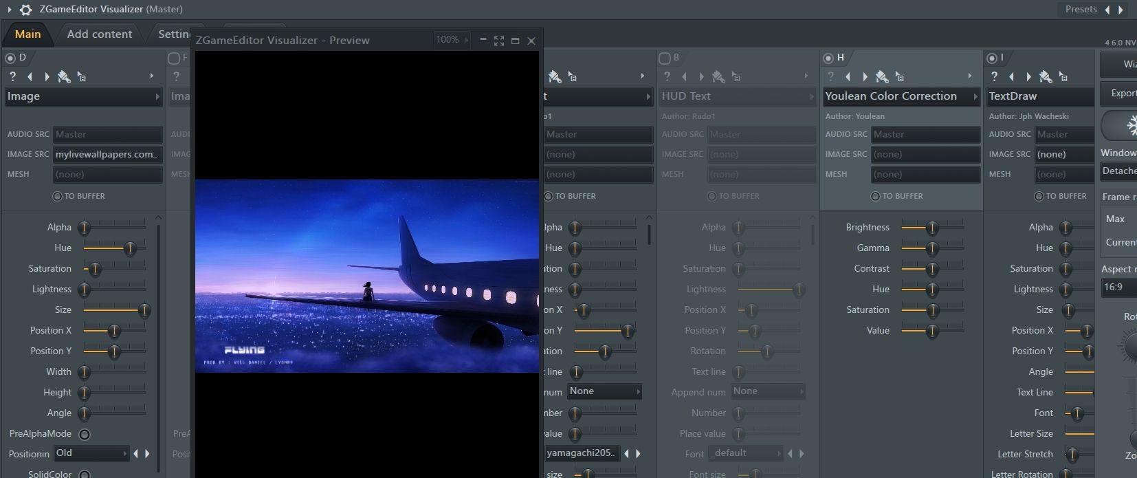Open layer B preset list icon
Viewport: 1137px width, 478px height.
(x=736, y=76)
